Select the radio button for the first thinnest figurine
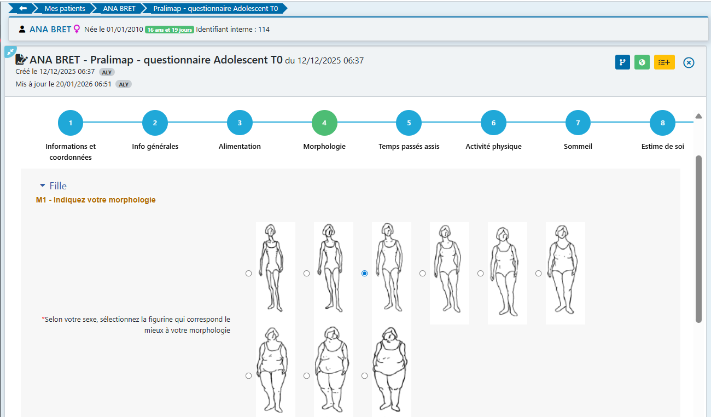 [249, 273]
